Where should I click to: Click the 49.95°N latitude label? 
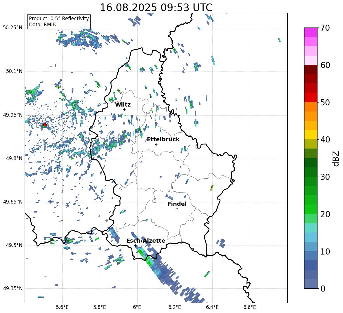(13, 115)
